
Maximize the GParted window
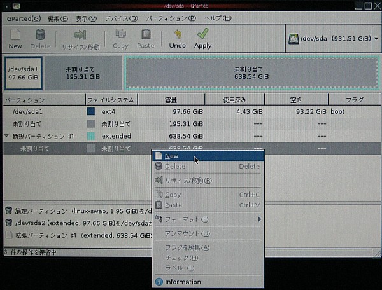(369, 6)
